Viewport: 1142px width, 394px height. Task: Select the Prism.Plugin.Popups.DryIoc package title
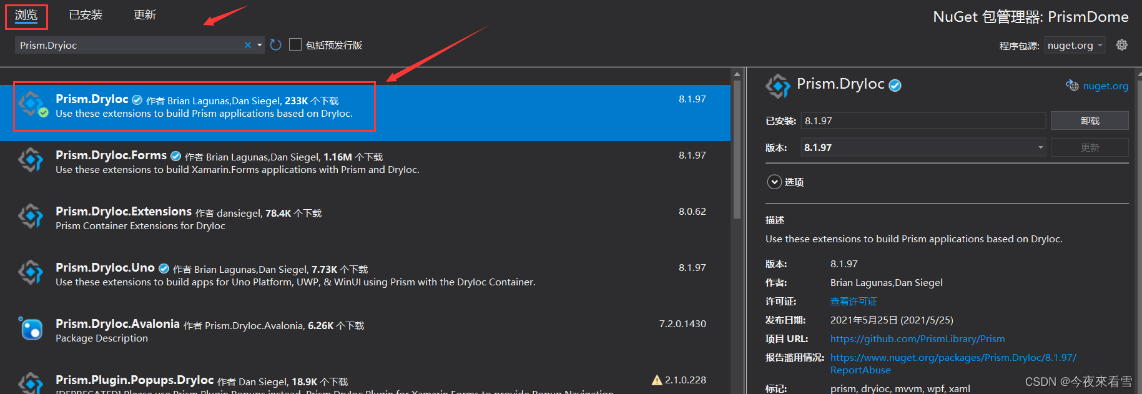point(135,380)
